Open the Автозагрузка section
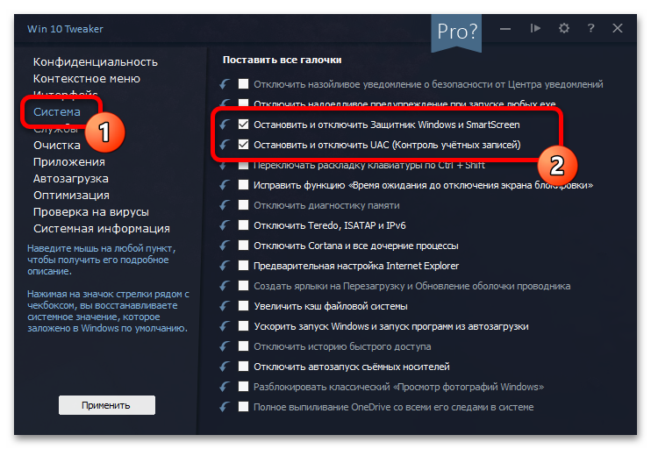This screenshot has width=651, height=449. click(71, 178)
